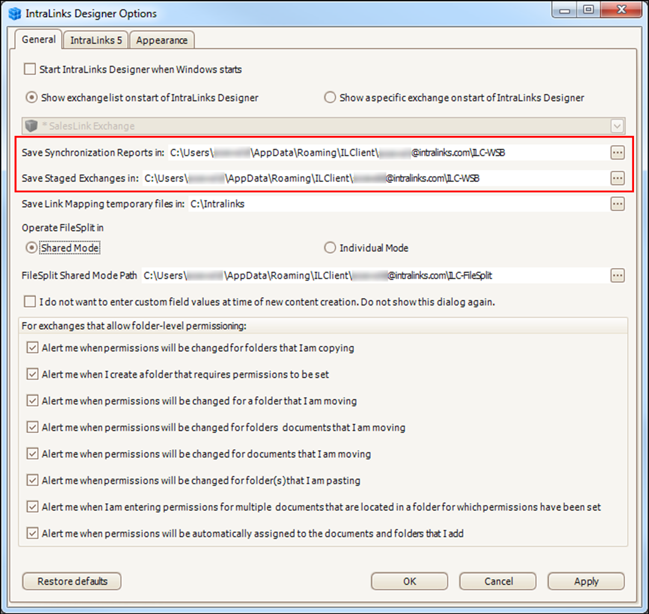This screenshot has width=649, height=614.
Task: Uncheck alert when I create a folder requiring permissions
Action: point(33,374)
